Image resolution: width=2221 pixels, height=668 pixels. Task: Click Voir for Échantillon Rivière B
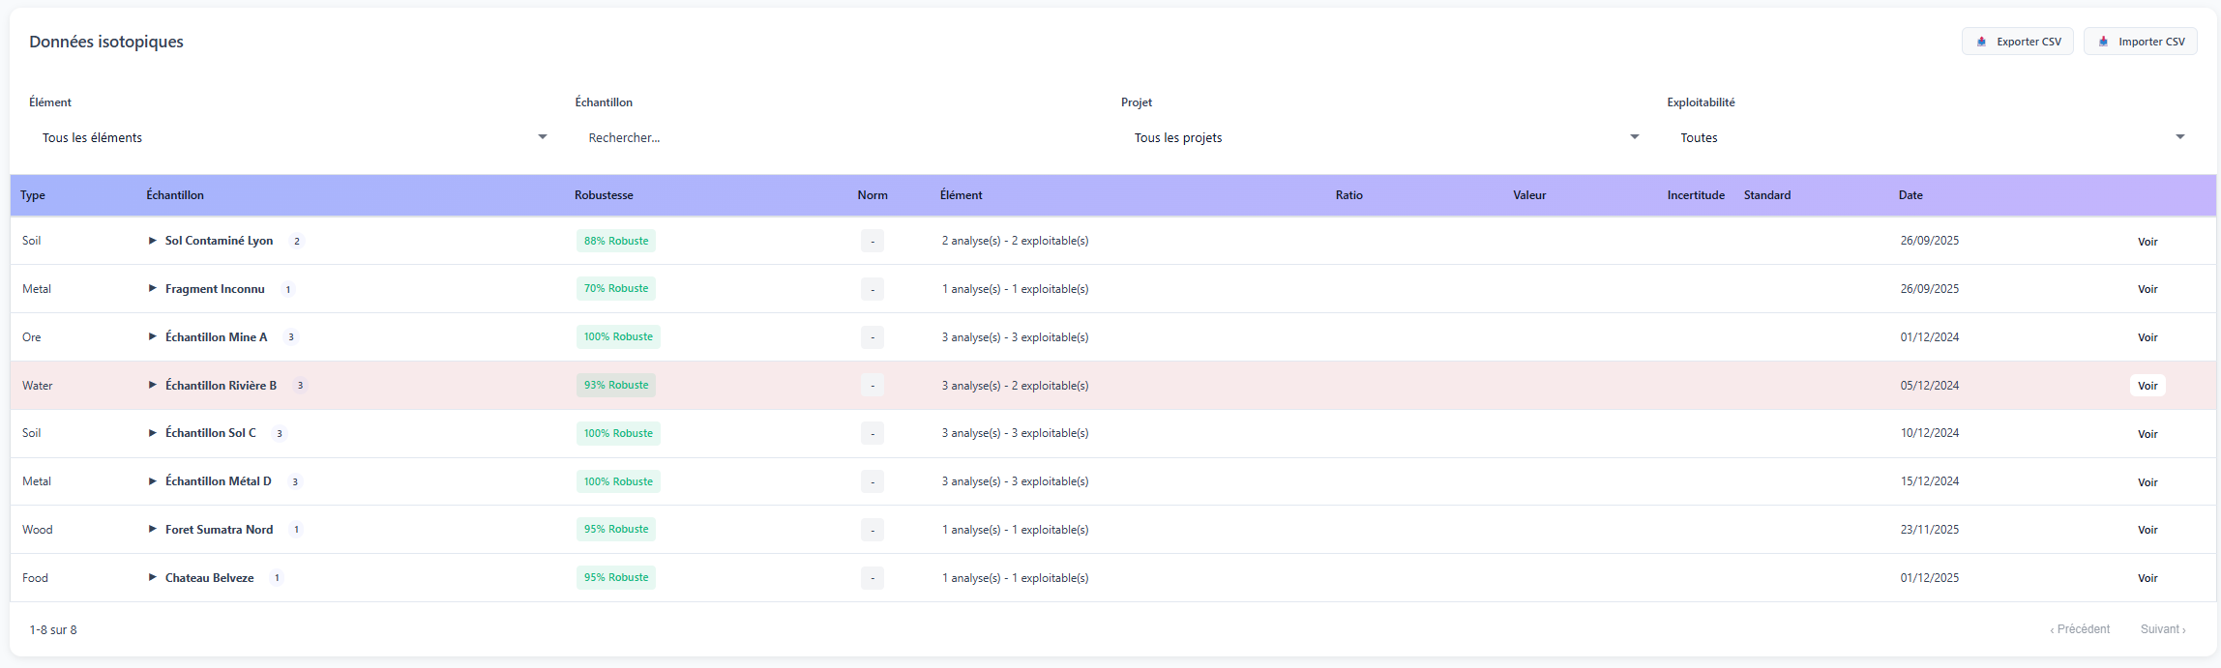pyautogui.click(x=2147, y=386)
